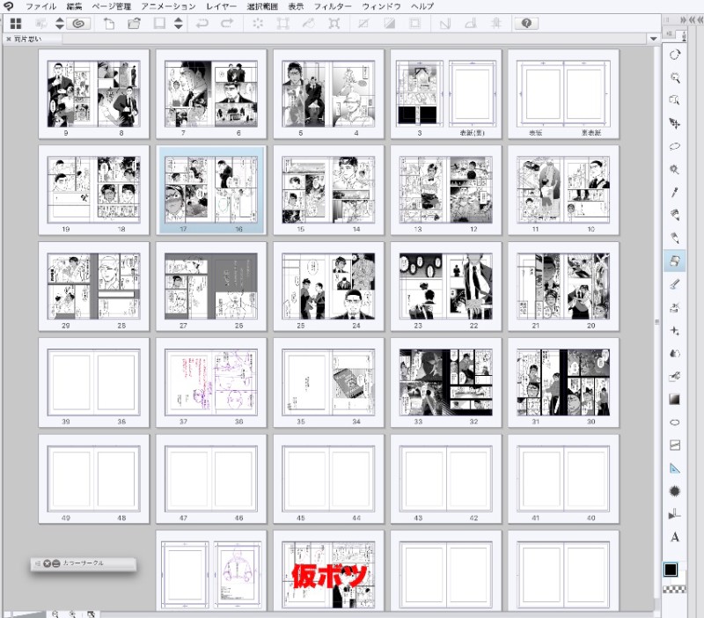This screenshot has width=704, height=618.
Task: Redo the last action
Action: coord(227,24)
